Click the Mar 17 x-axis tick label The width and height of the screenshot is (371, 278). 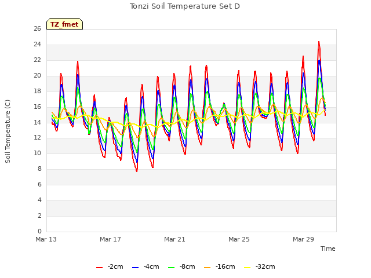110,239
